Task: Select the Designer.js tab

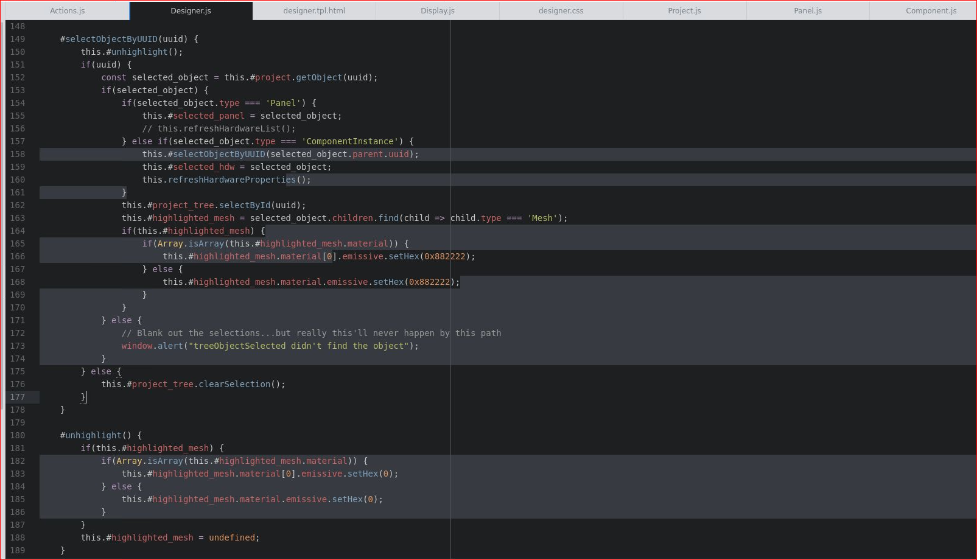Action: tap(191, 10)
